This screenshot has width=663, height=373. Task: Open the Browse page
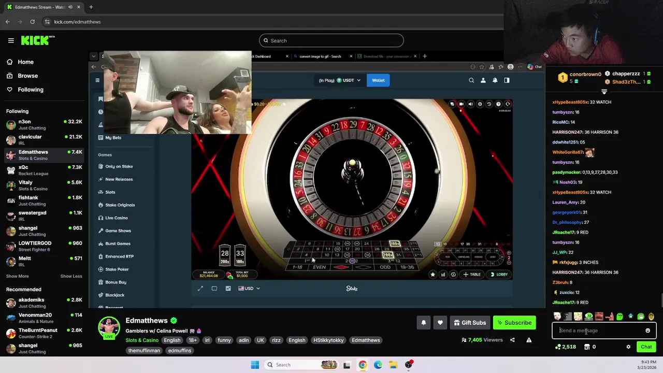point(27,76)
